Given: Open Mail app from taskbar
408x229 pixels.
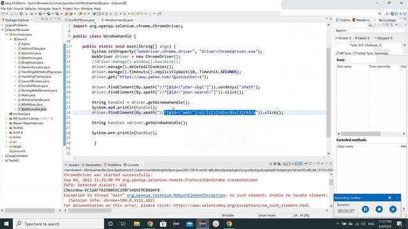Looking at the screenshot, I should [x=189, y=224].
